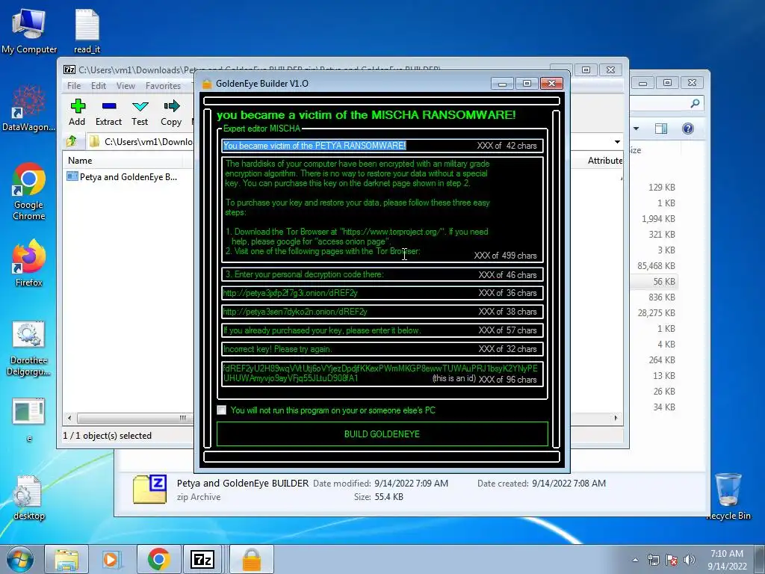This screenshot has height=574, width=765.
Task: Open the Google Chrome desktop shortcut
Action: 29,191
